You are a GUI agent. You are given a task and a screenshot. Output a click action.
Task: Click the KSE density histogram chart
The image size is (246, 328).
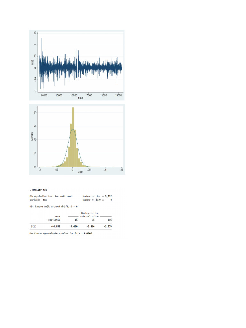pyautogui.click(x=77, y=139)
